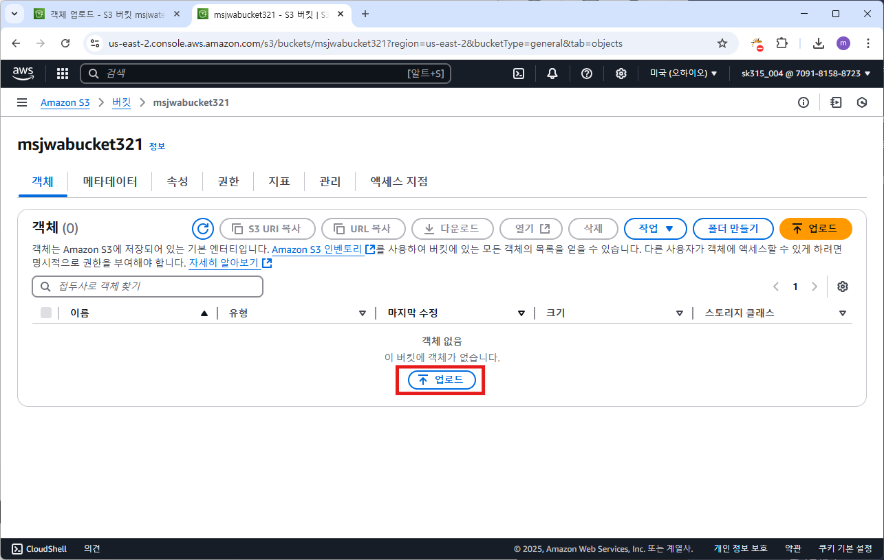The image size is (884, 560).
Task: Switch to the 액세스 지점 tab
Action: [x=399, y=181]
